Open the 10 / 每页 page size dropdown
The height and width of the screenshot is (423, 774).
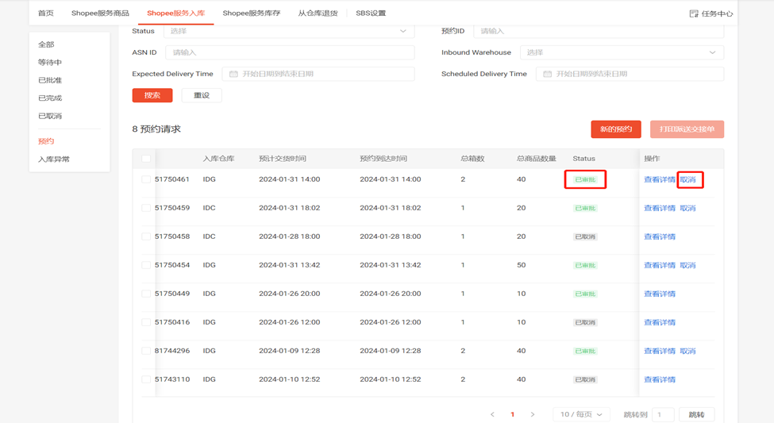point(581,414)
